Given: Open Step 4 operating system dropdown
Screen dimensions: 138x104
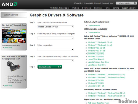Looking at the screenshot, I should (x=55, y=61).
